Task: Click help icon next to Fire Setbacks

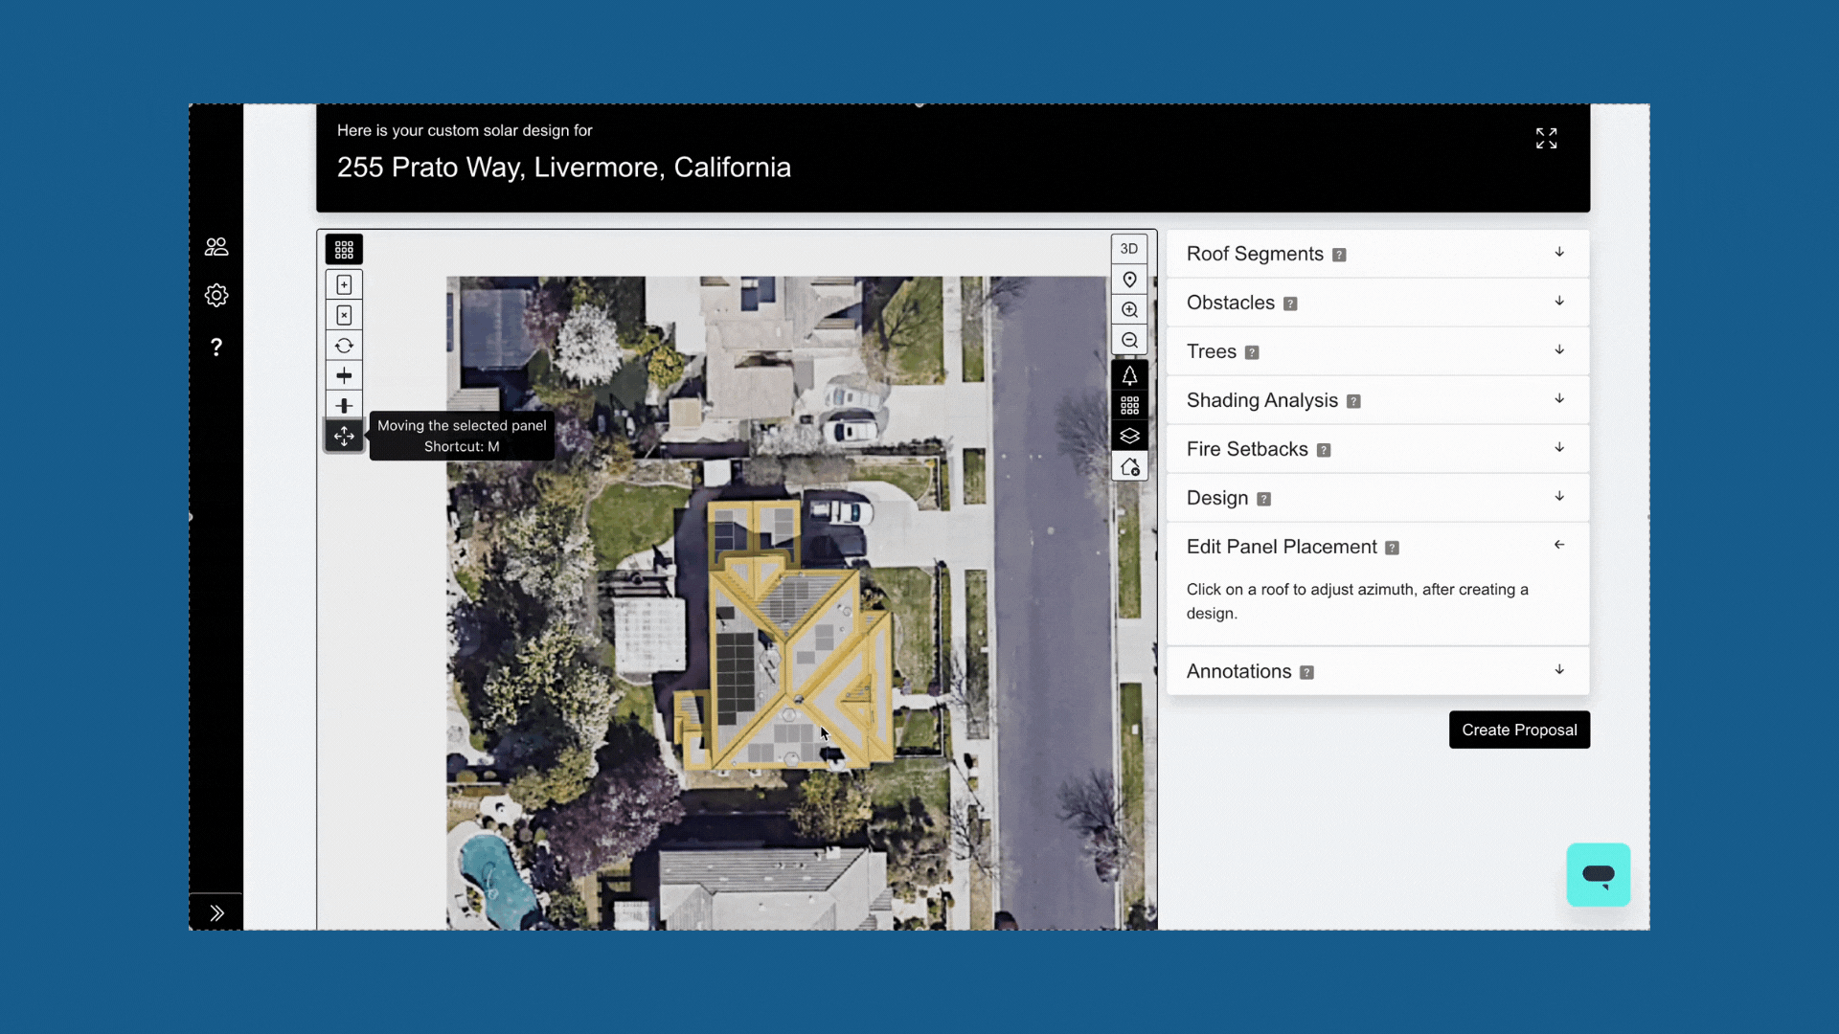Action: (x=1324, y=451)
